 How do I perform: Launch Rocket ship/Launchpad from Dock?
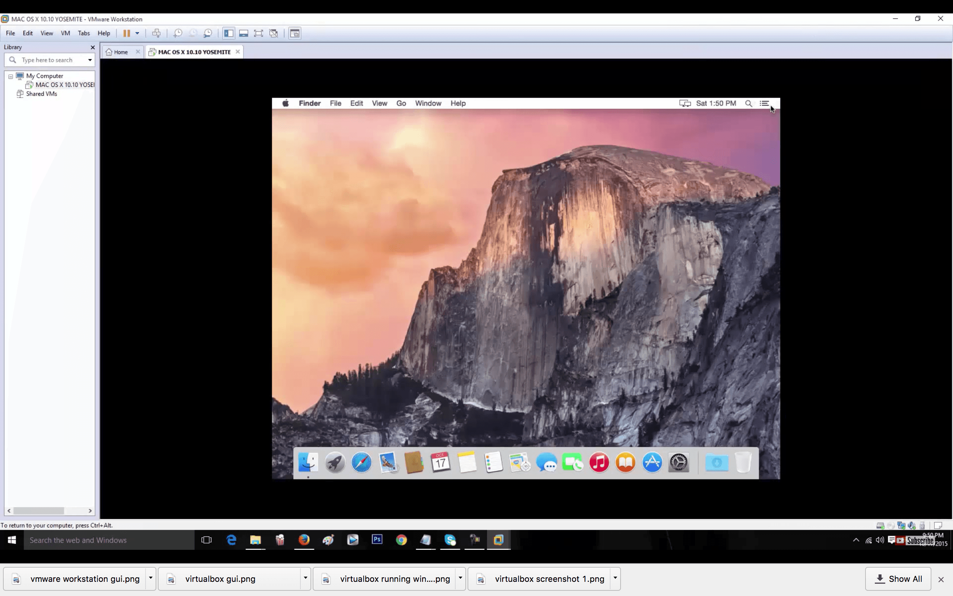click(x=334, y=462)
